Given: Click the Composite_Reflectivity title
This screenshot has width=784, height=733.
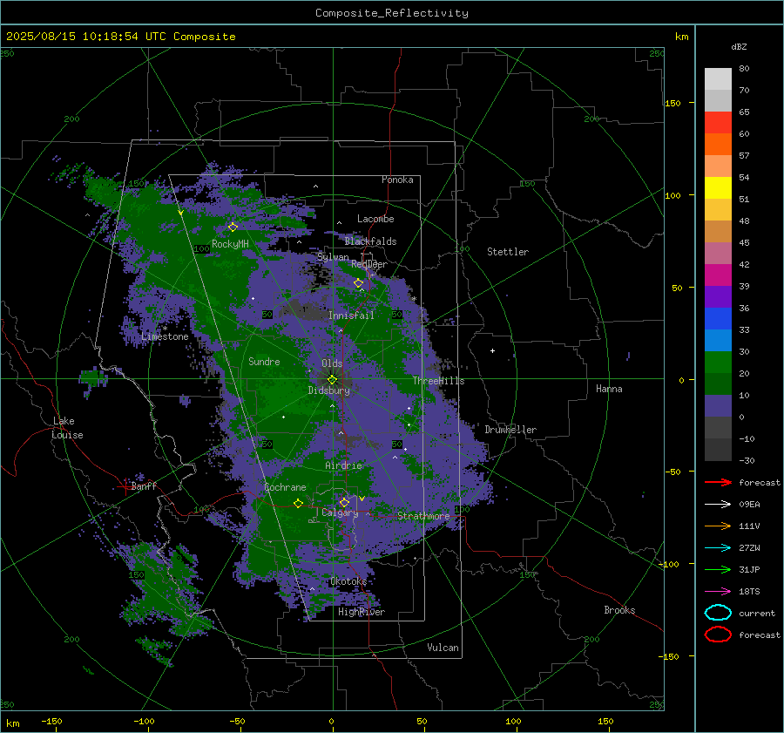Looking at the screenshot, I should click(x=392, y=13).
